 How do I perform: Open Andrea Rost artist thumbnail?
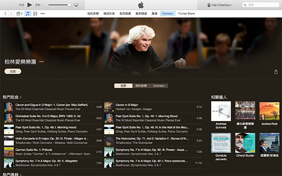[269, 111]
